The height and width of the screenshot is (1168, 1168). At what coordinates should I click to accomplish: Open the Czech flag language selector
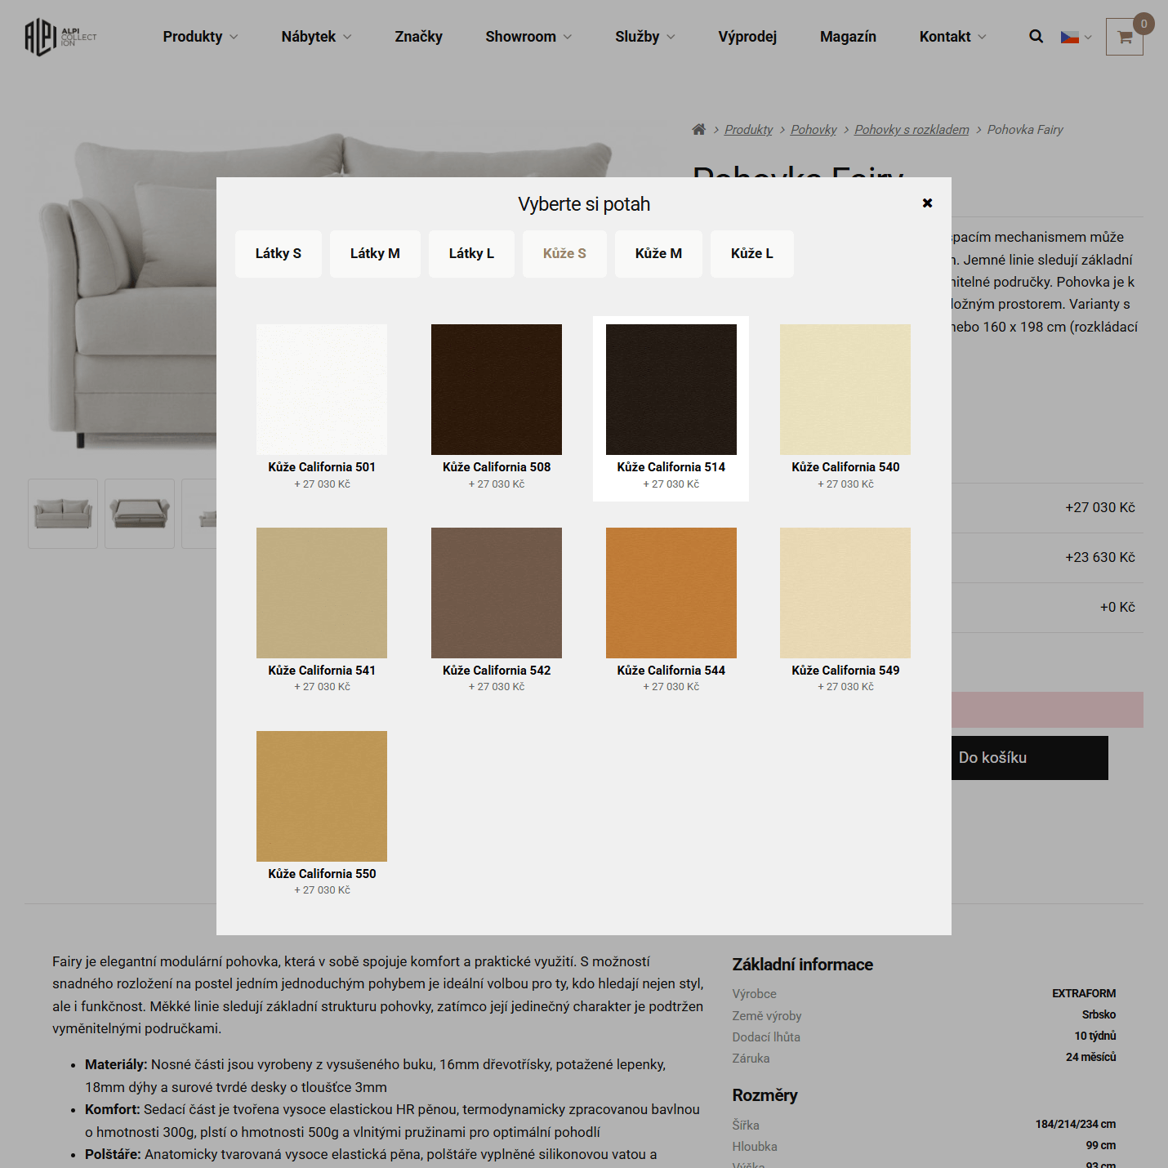click(x=1076, y=37)
